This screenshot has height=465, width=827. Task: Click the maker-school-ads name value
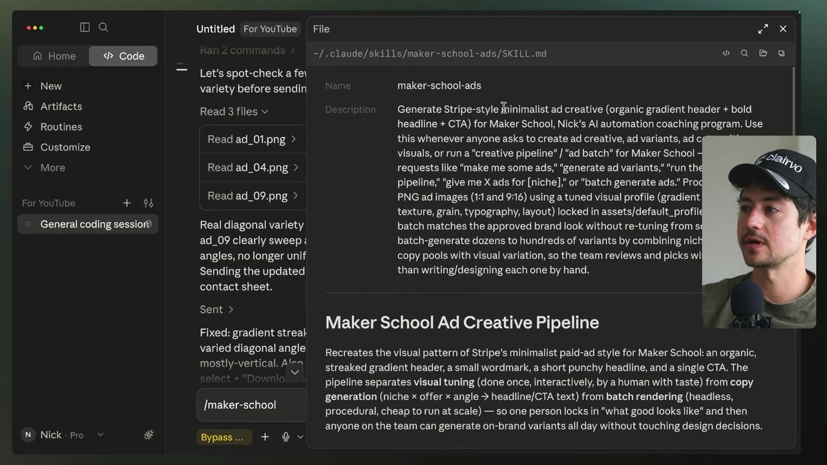click(x=439, y=86)
